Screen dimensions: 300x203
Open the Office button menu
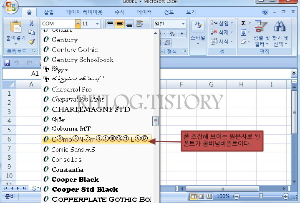10,7
